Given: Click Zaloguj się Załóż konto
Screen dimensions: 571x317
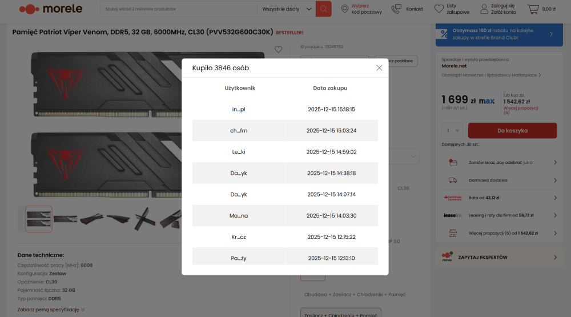Looking at the screenshot, I should 503,9.
